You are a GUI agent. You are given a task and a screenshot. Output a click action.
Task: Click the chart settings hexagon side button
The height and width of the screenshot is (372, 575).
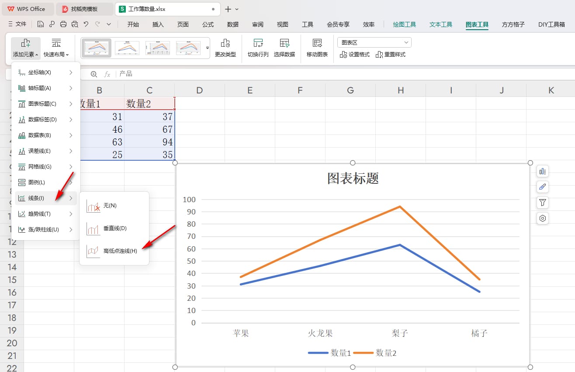pyautogui.click(x=543, y=218)
